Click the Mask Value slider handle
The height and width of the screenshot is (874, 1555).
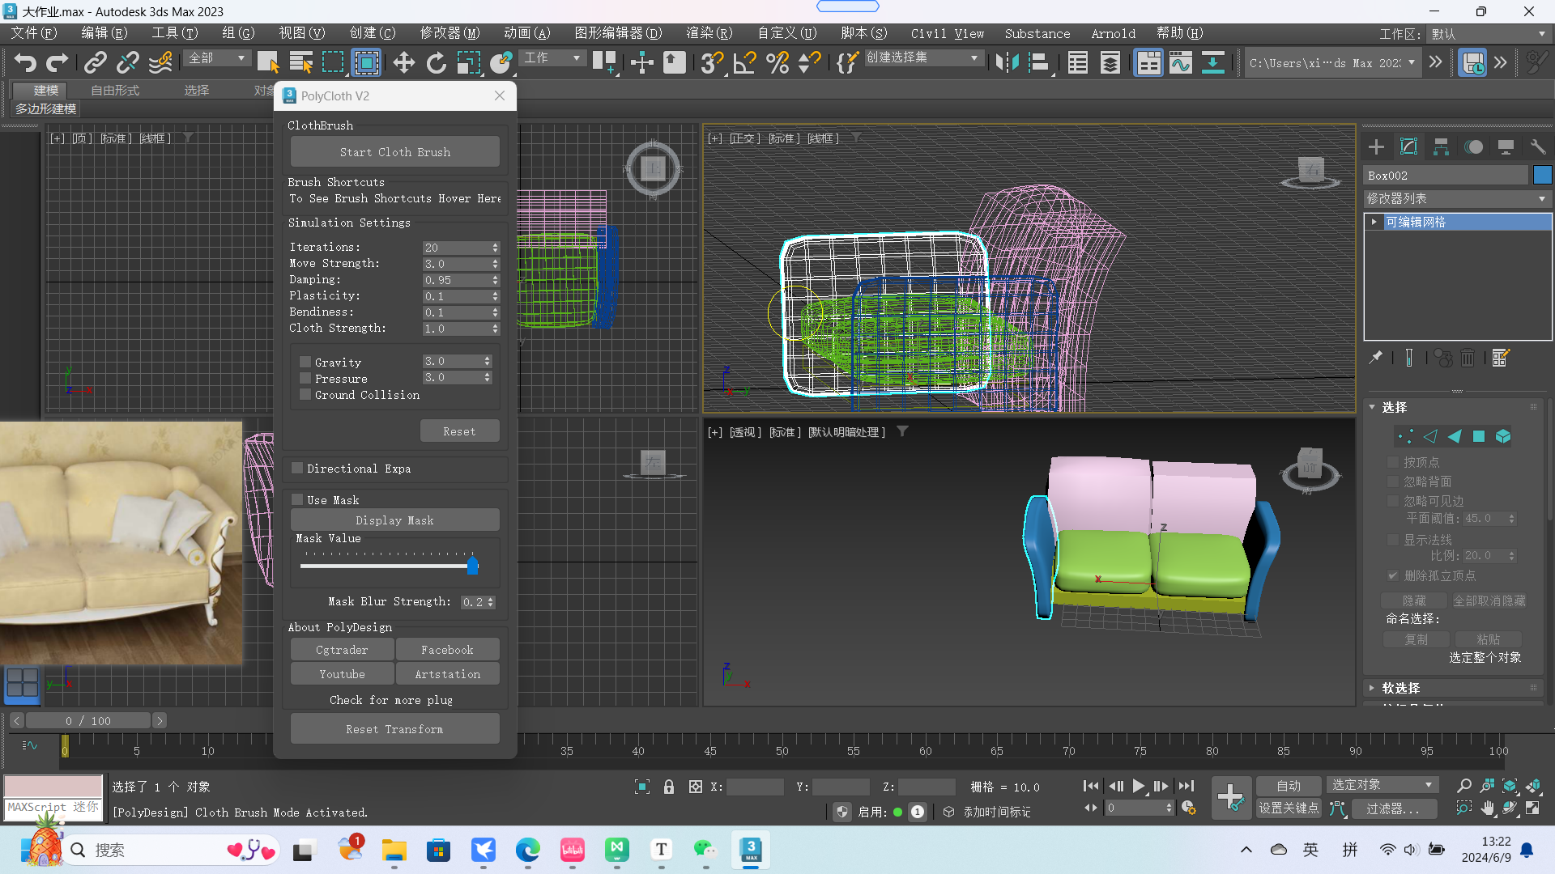pyautogui.click(x=473, y=566)
